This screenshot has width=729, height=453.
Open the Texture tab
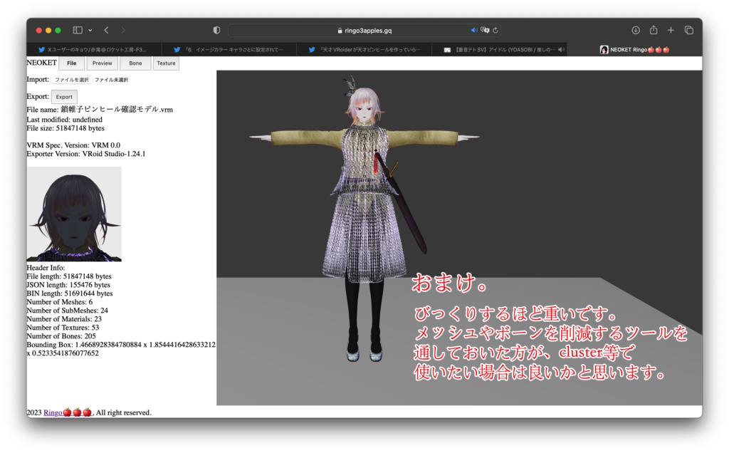point(165,63)
